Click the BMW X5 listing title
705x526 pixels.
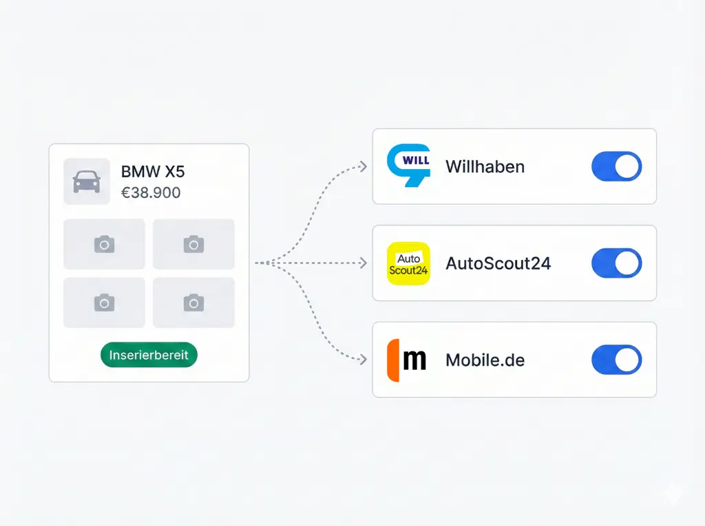tap(153, 171)
